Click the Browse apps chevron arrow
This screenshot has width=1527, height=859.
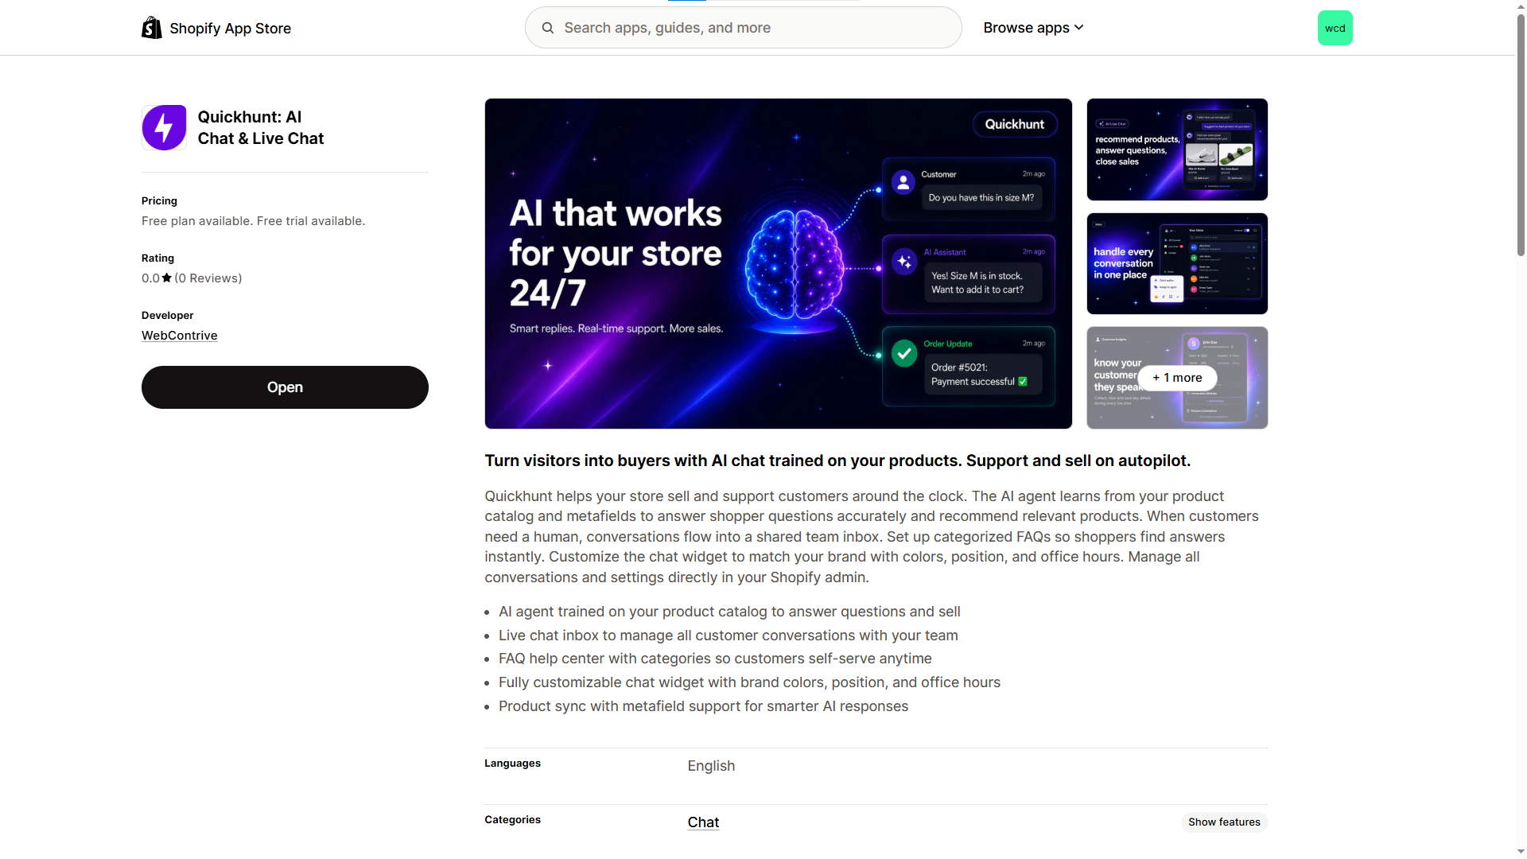1078,28
